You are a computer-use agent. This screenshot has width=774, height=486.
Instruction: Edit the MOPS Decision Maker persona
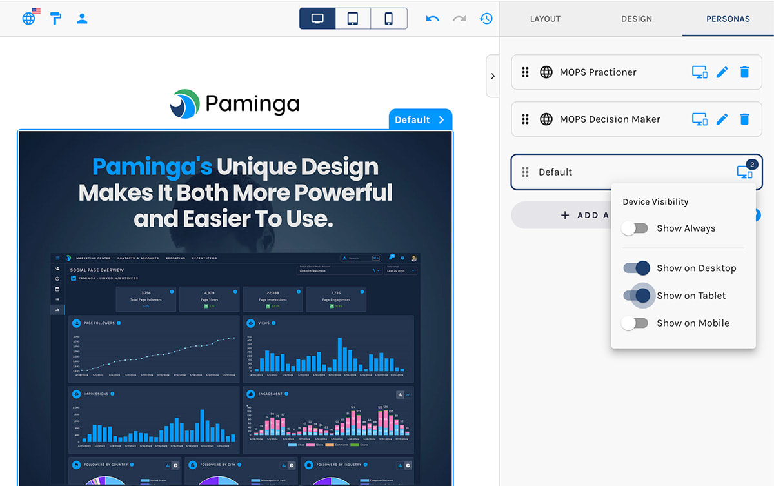point(722,119)
